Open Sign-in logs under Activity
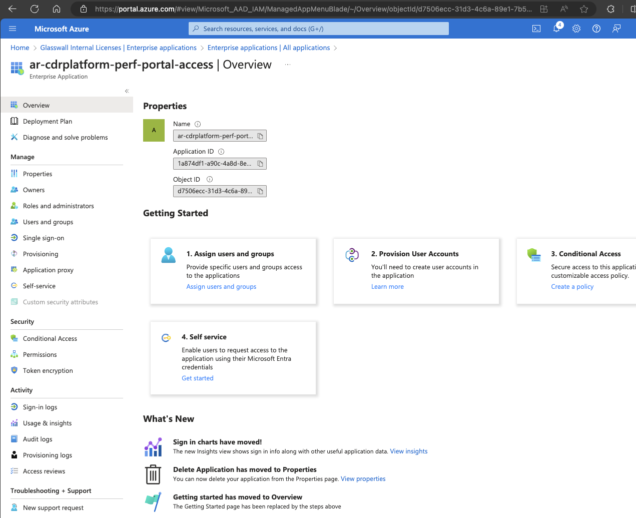Viewport: 636px width, 518px height. click(40, 407)
